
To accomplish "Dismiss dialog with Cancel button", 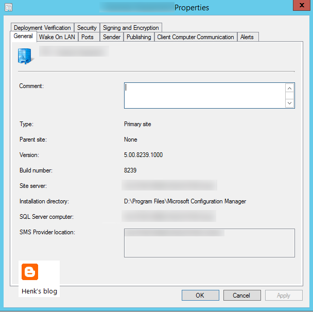I will point(242,295).
